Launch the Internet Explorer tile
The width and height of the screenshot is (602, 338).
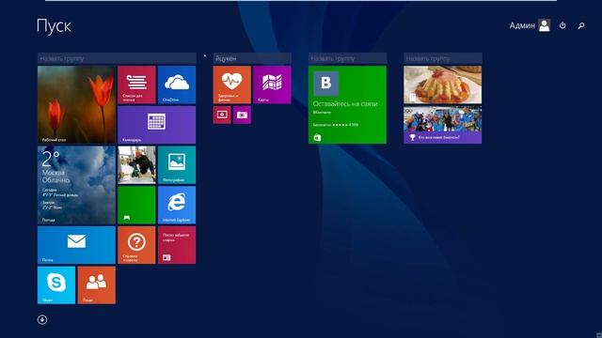tap(177, 205)
